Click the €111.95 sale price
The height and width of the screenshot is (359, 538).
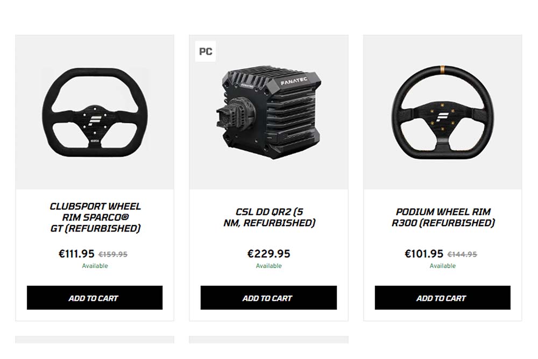pos(76,254)
